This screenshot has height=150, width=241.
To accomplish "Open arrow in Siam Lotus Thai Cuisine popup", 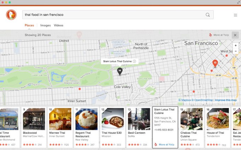I will (x=134, y=61).
